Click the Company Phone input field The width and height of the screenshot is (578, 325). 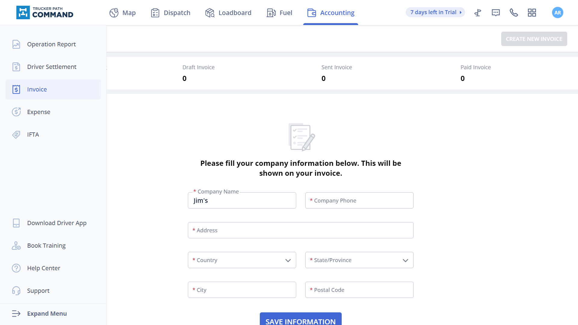point(359,200)
